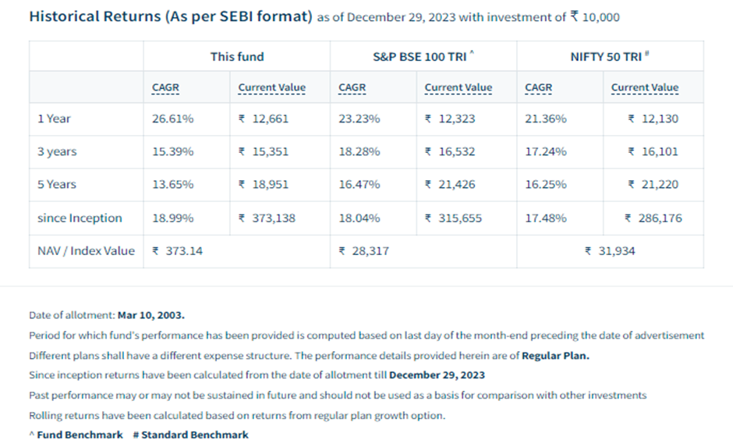
Task: Click CAGR header under NIFTY 50 TRI
Action: coord(538,87)
